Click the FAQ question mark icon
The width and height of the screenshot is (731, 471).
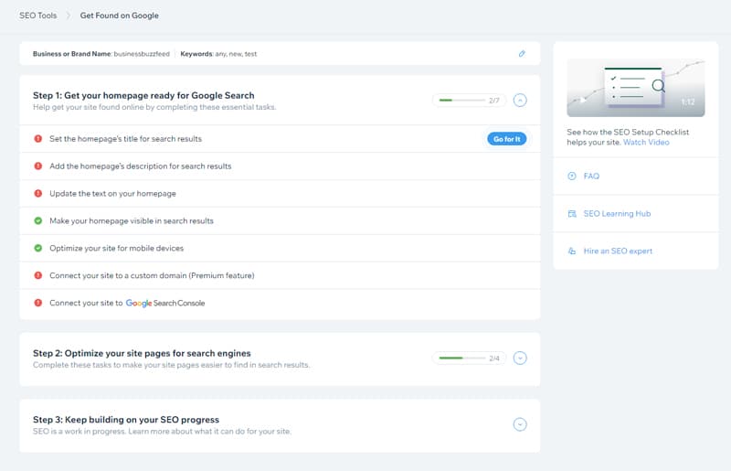572,176
